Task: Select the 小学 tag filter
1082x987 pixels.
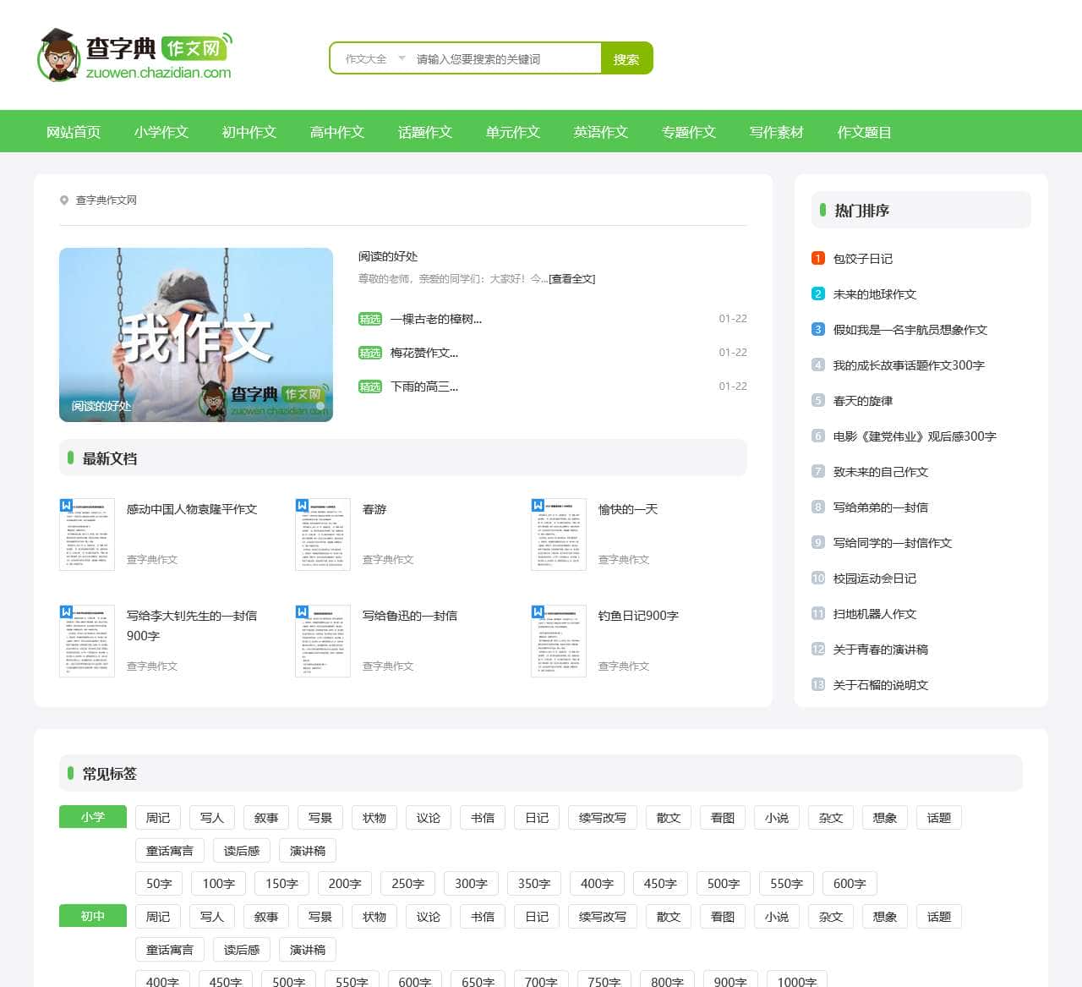Action: 92,817
